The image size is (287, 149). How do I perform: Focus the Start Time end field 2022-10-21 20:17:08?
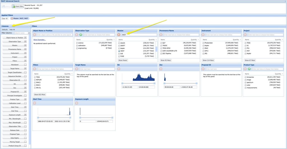click(63, 121)
